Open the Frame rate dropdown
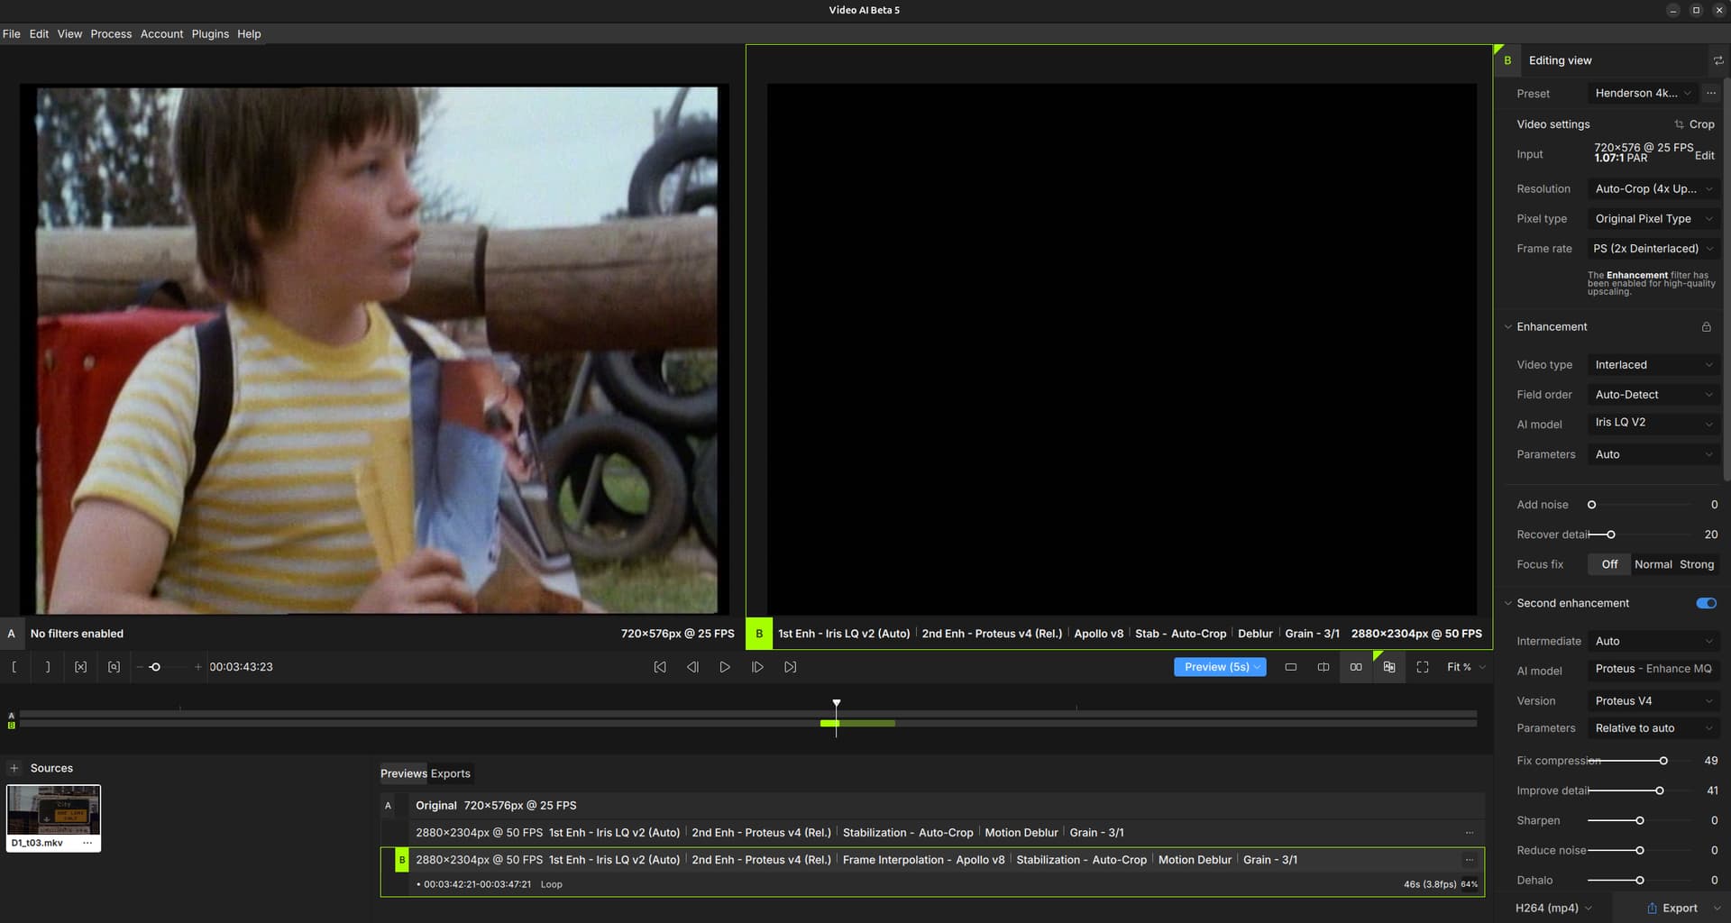This screenshot has width=1731, height=923. [1653, 249]
